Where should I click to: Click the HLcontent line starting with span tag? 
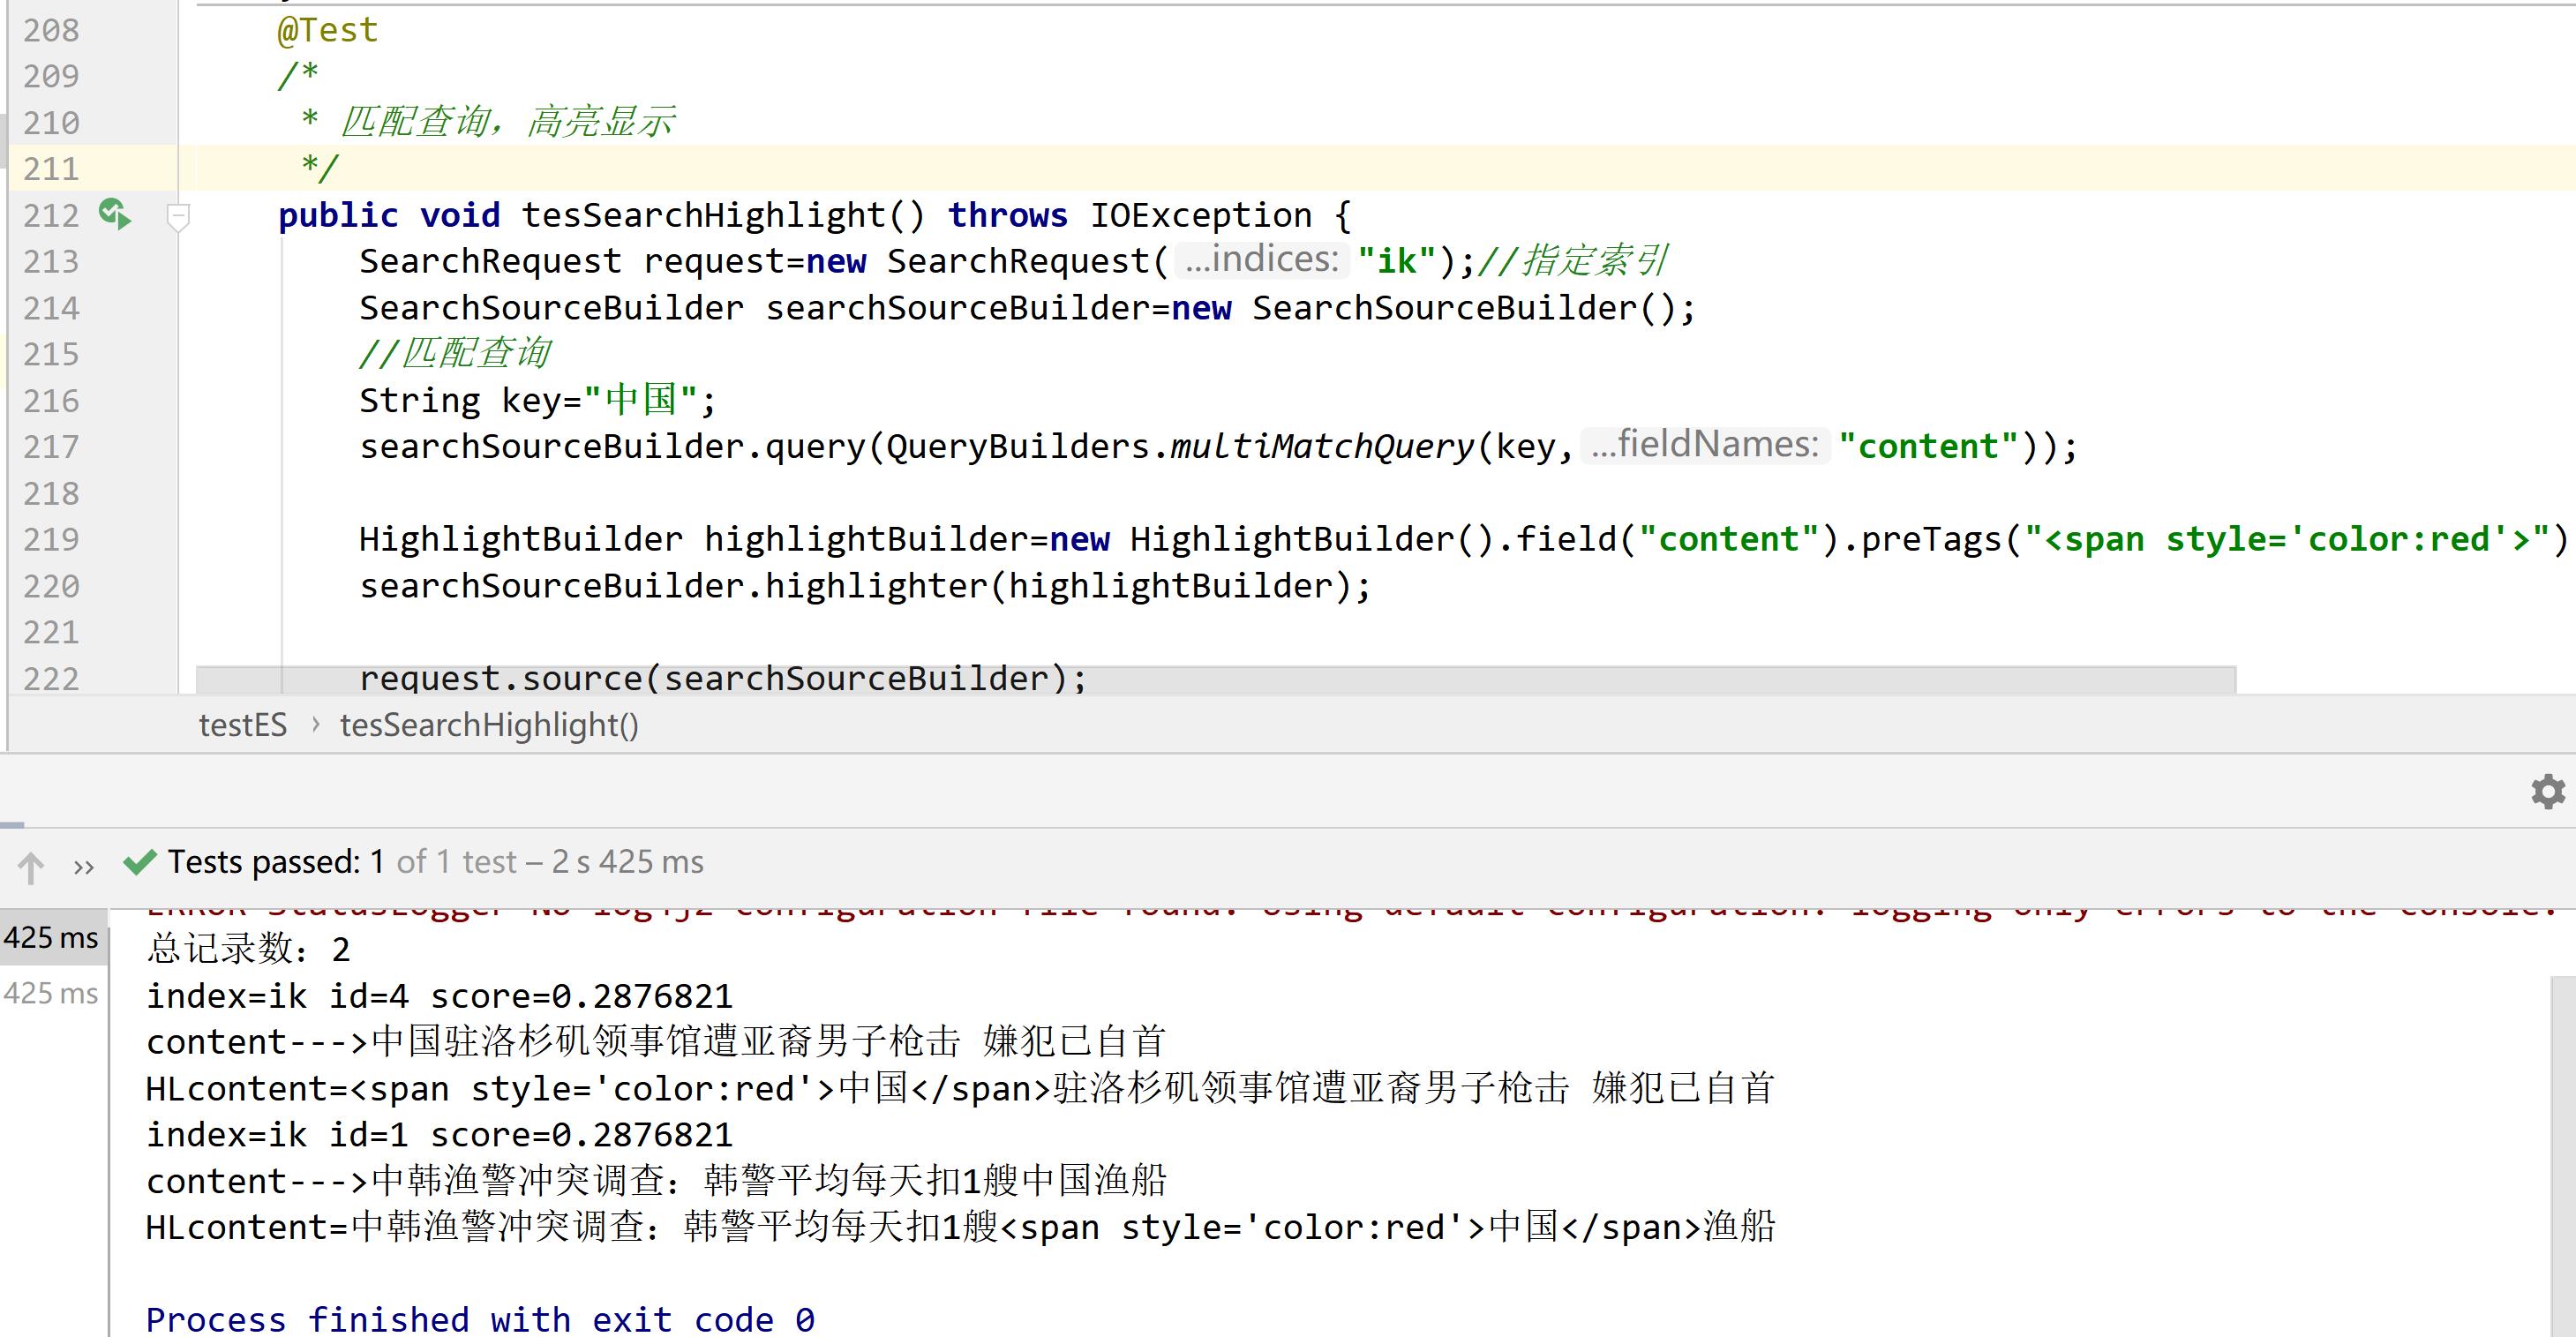tap(960, 1088)
